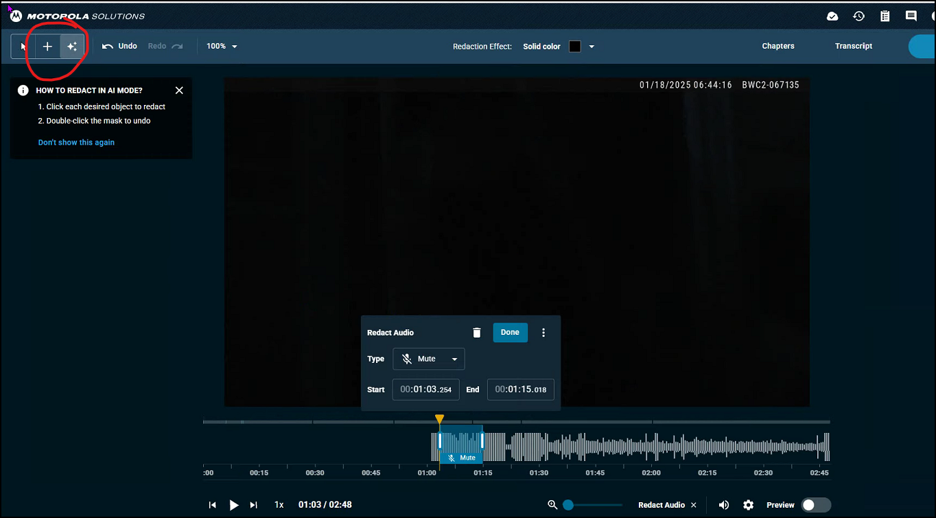Click the End time field 00:01:15.018
This screenshot has height=518, width=936.
tap(521, 390)
